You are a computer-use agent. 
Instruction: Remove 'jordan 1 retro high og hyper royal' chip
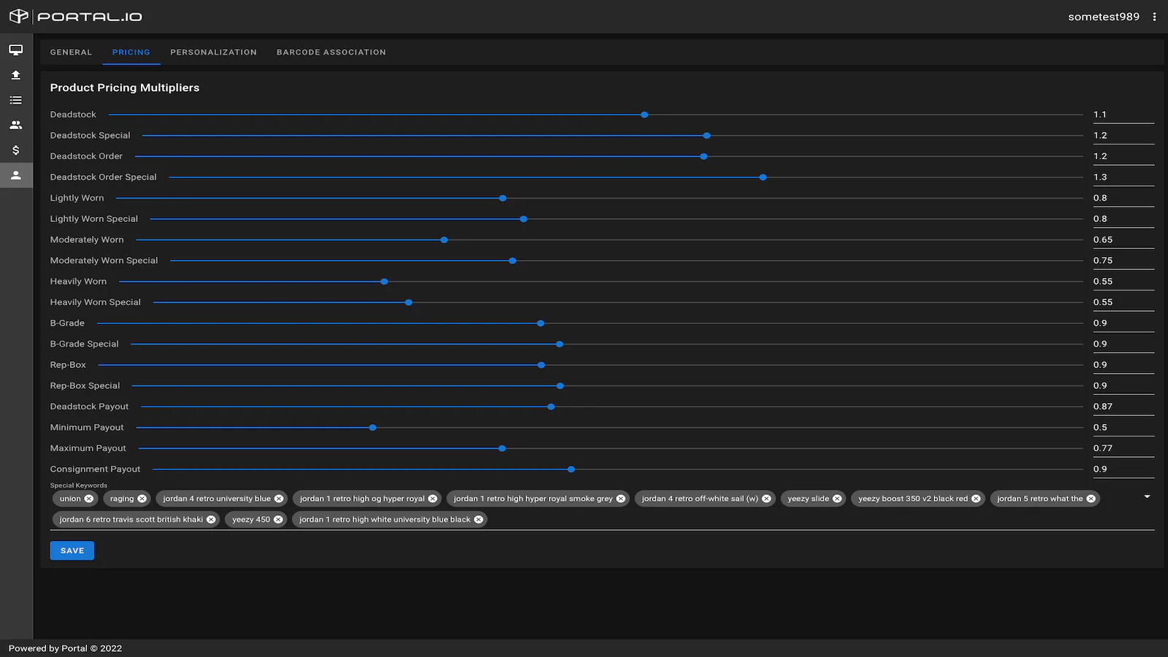[433, 499]
